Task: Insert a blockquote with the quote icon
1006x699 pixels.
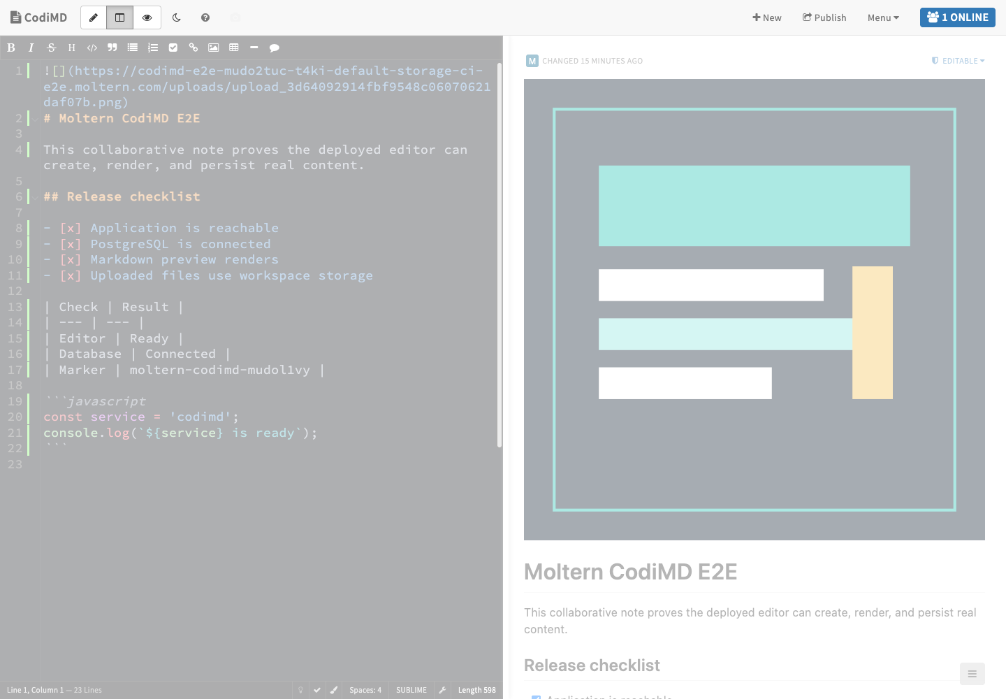Action: 112,48
